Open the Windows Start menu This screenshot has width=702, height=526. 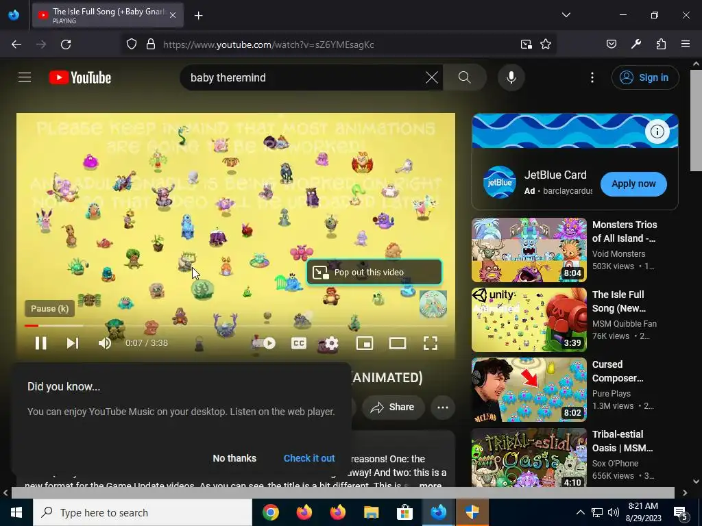16,512
